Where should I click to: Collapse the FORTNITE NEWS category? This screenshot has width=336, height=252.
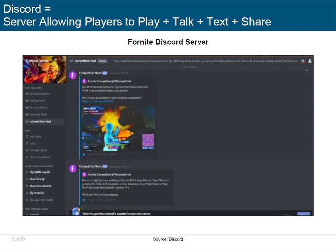[x=33, y=88]
